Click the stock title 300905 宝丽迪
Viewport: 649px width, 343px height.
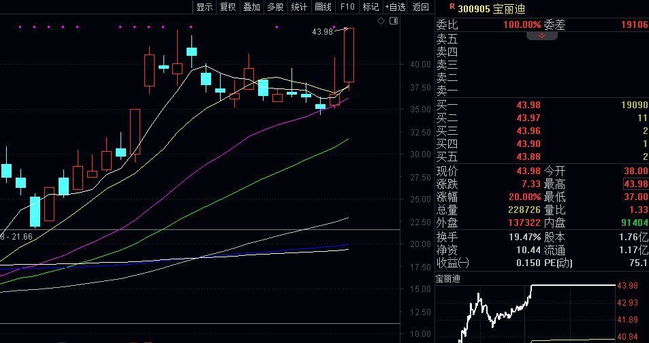pos(491,8)
